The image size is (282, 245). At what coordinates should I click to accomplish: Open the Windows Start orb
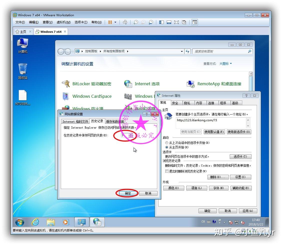pos(20,222)
